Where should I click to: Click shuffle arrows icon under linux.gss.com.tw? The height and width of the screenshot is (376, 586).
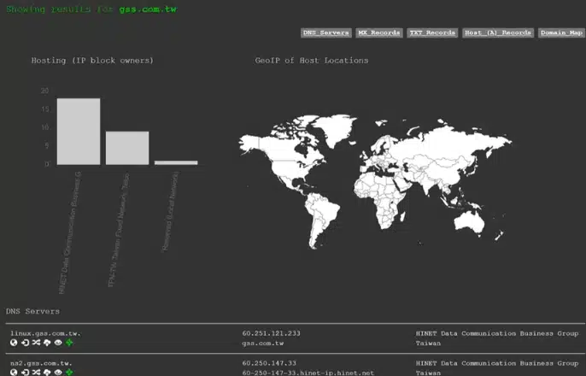[36, 343]
